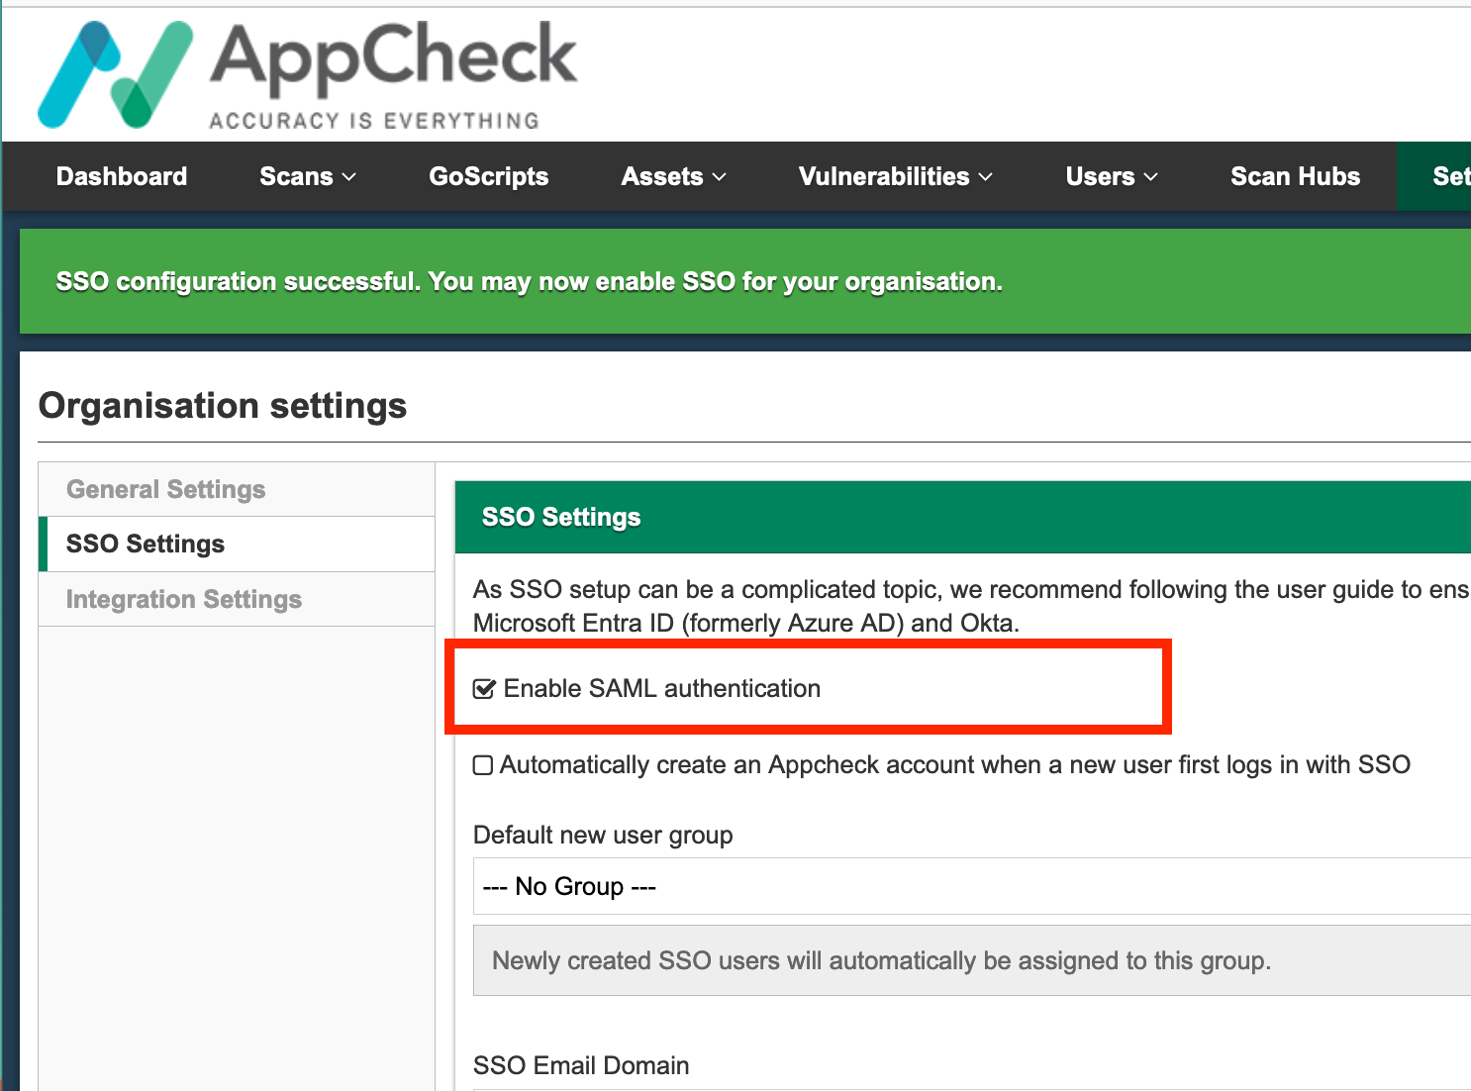This screenshot has width=1471, height=1091.
Task: Expand the Scans navigation menu
Action: point(305,176)
